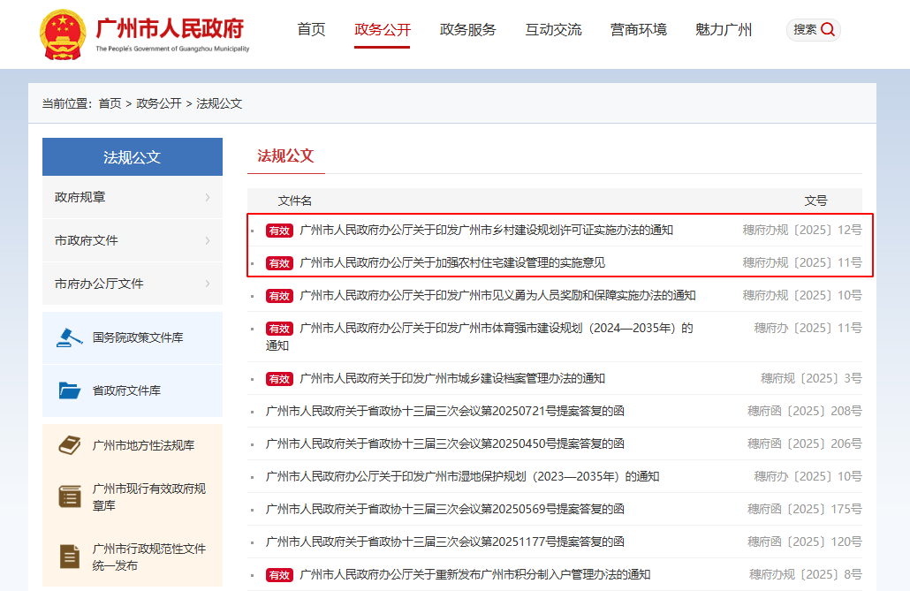Click breadcrumb link 政务公开
This screenshot has width=910, height=591.
point(159,103)
